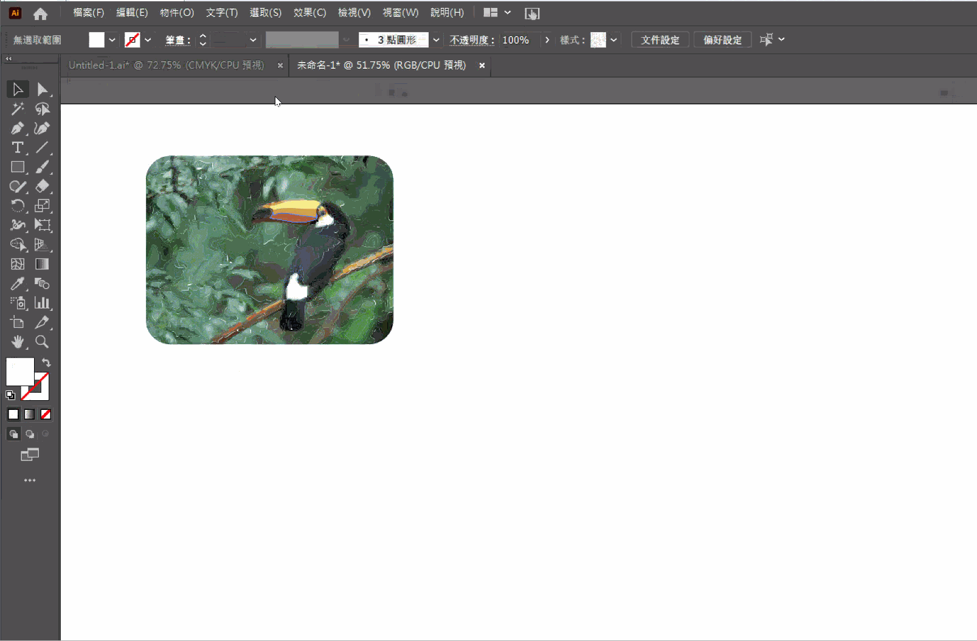The width and height of the screenshot is (977, 641).
Task: Select the Pen tool
Action: (17, 128)
